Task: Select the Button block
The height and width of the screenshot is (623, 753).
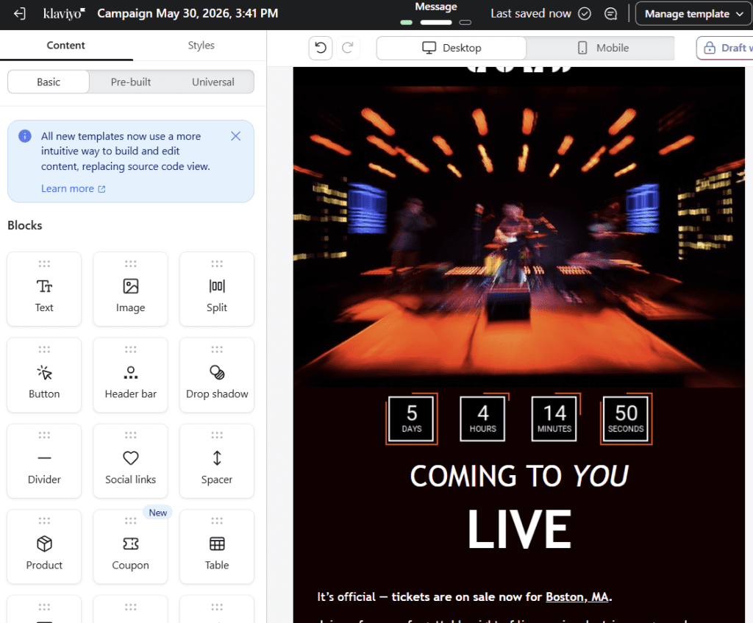Action: pyautogui.click(x=44, y=374)
